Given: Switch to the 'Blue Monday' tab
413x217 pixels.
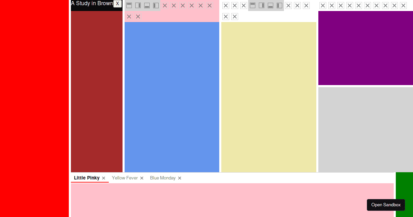Looking at the screenshot, I should click(x=163, y=178).
